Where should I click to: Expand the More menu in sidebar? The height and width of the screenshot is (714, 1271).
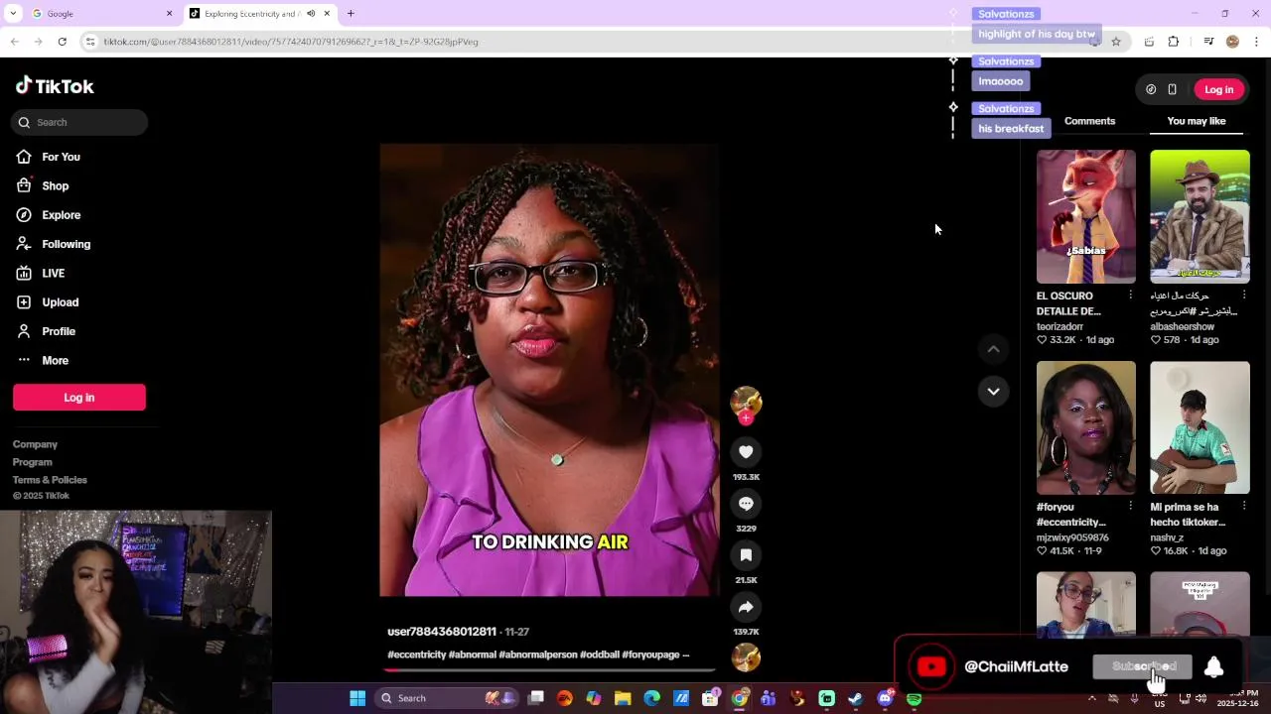click(x=55, y=360)
